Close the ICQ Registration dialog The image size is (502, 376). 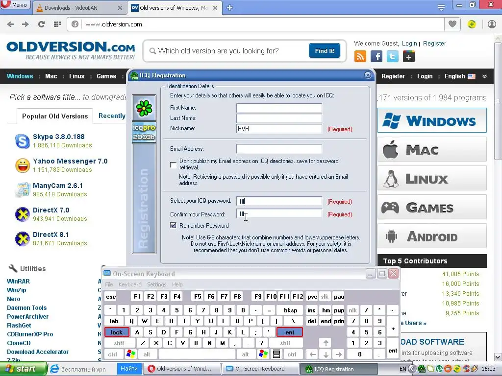point(368,75)
